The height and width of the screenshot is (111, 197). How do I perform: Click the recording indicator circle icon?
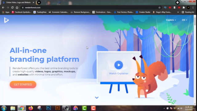pos(177,2)
